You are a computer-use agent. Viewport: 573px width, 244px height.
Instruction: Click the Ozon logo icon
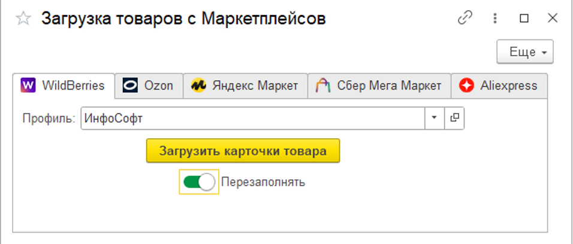[x=130, y=86]
